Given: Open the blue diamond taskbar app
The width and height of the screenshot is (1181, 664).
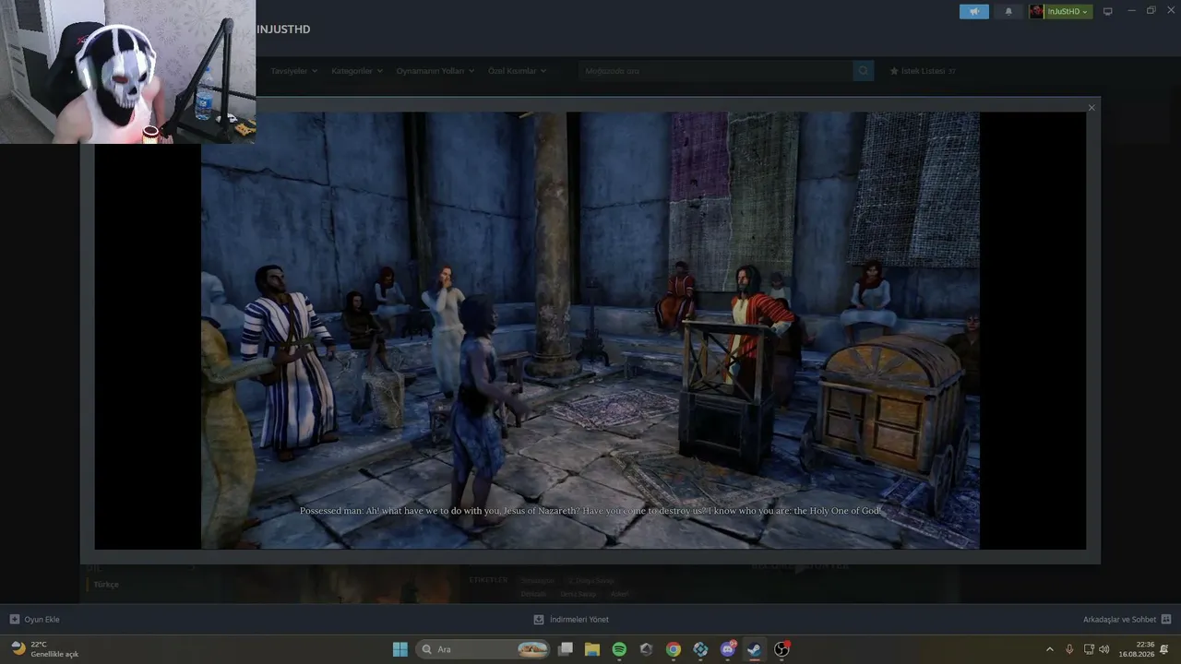Looking at the screenshot, I should point(700,649).
